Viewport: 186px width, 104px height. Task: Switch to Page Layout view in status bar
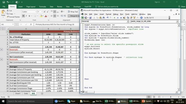(x=154, y=97)
